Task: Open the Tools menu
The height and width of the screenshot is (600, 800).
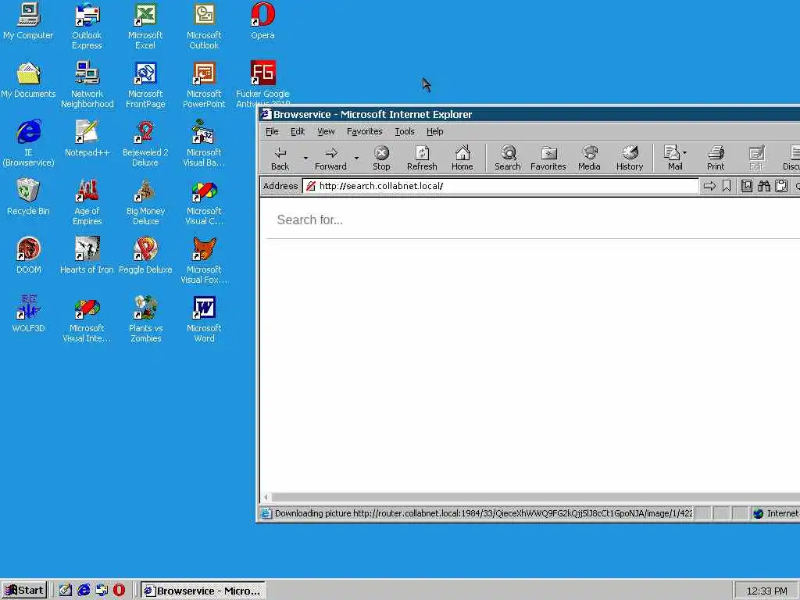Action: coord(405,131)
